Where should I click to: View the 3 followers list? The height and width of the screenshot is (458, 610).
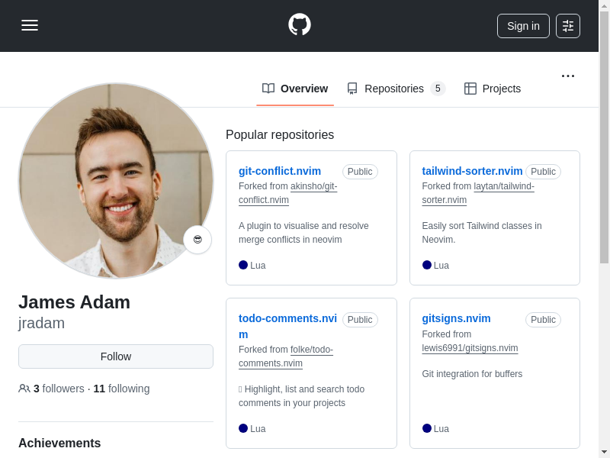coord(59,389)
